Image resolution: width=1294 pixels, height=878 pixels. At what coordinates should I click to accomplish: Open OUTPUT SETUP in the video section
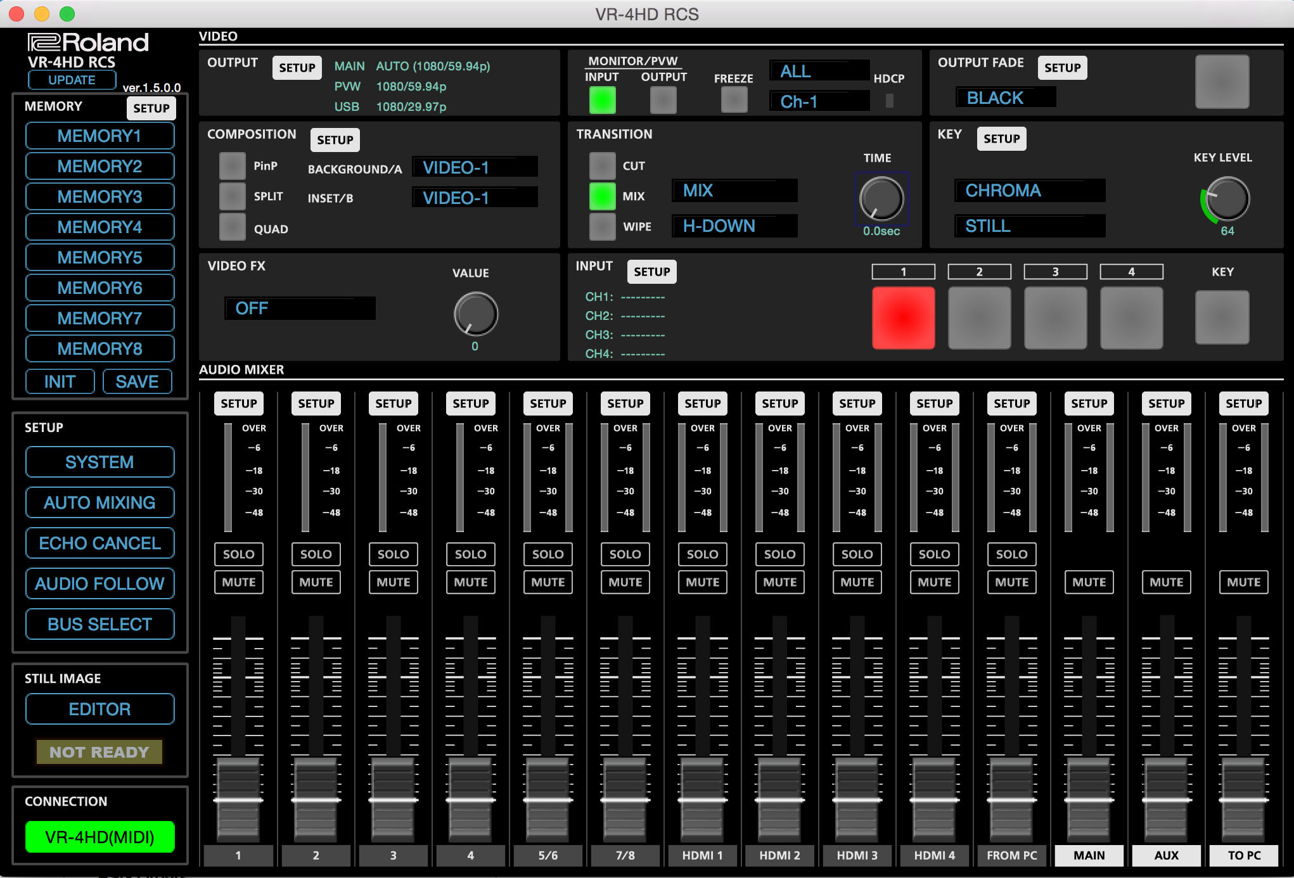click(297, 68)
